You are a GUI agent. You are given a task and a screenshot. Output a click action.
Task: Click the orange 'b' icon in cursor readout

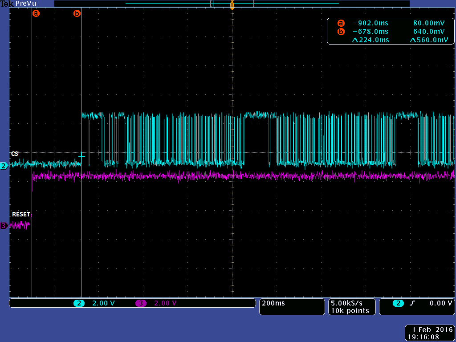341,32
